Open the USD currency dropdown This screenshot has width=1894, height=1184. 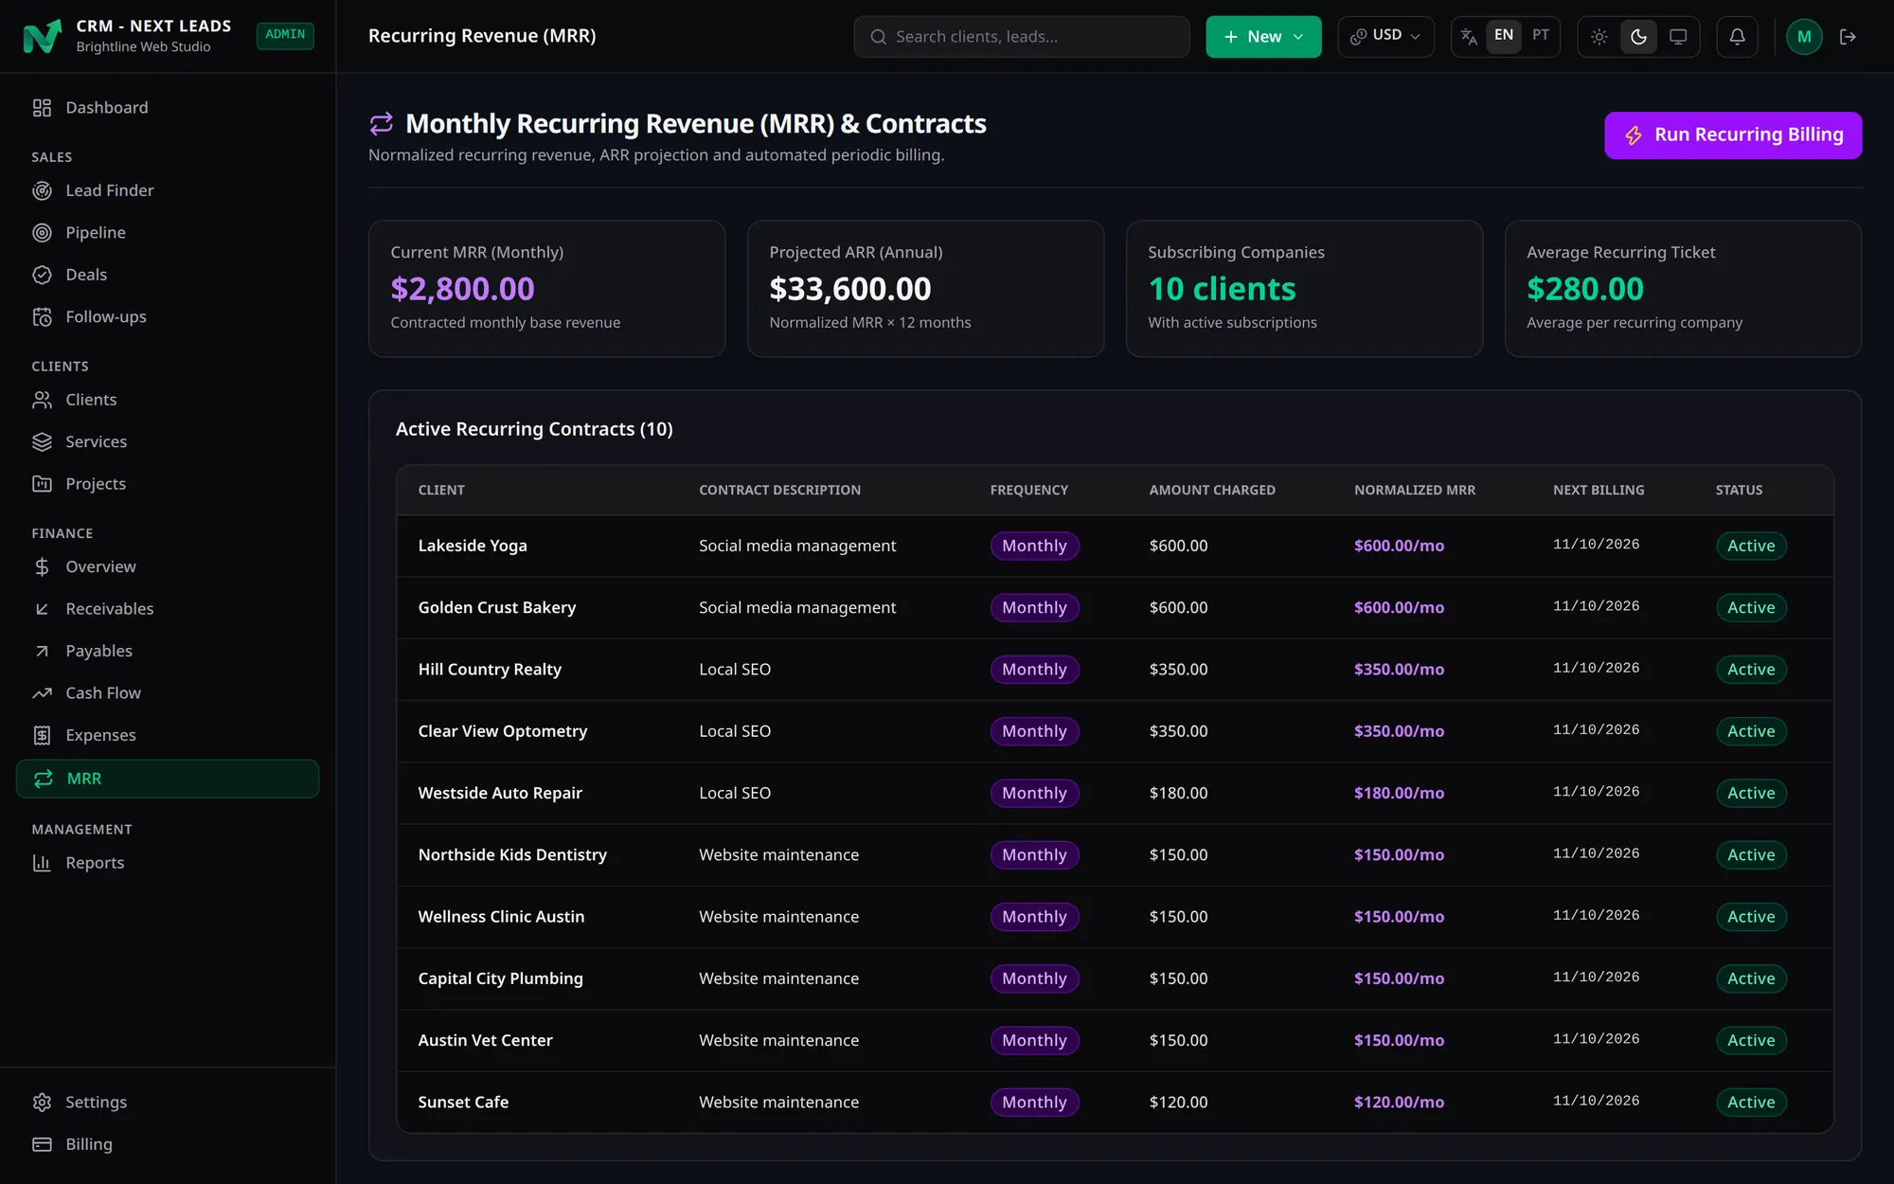(x=1385, y=36)
